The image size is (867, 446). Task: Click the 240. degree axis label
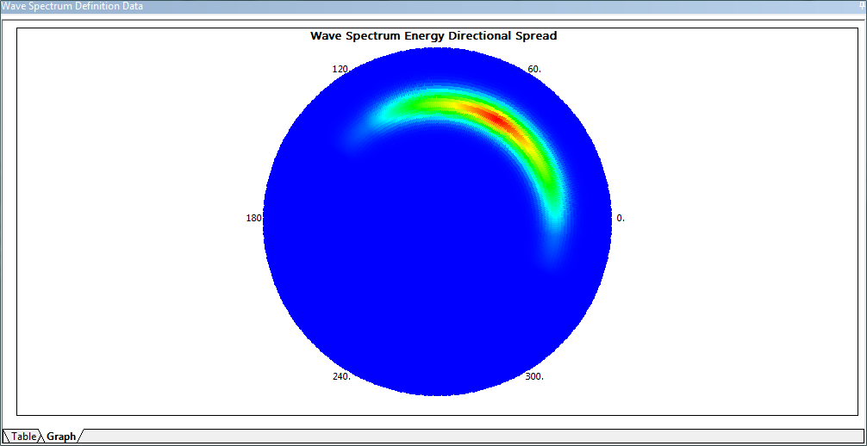[x=341, y=376]
